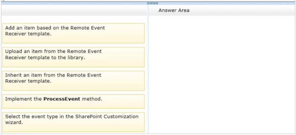
Task: Click the blank gray header above step list
Action: click(x=74, y=10)
